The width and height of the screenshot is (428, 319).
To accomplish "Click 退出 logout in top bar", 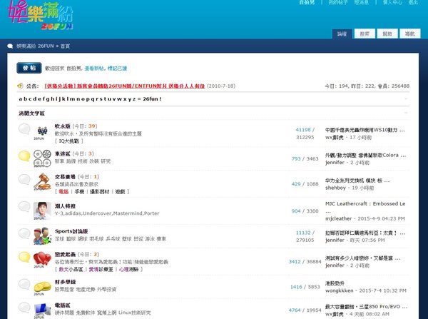I will [x=413, y=2].
